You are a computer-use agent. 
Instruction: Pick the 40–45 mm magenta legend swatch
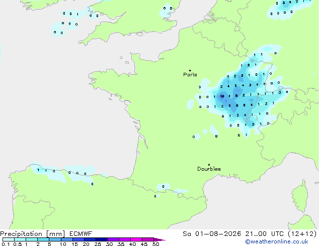click(136, 239)
